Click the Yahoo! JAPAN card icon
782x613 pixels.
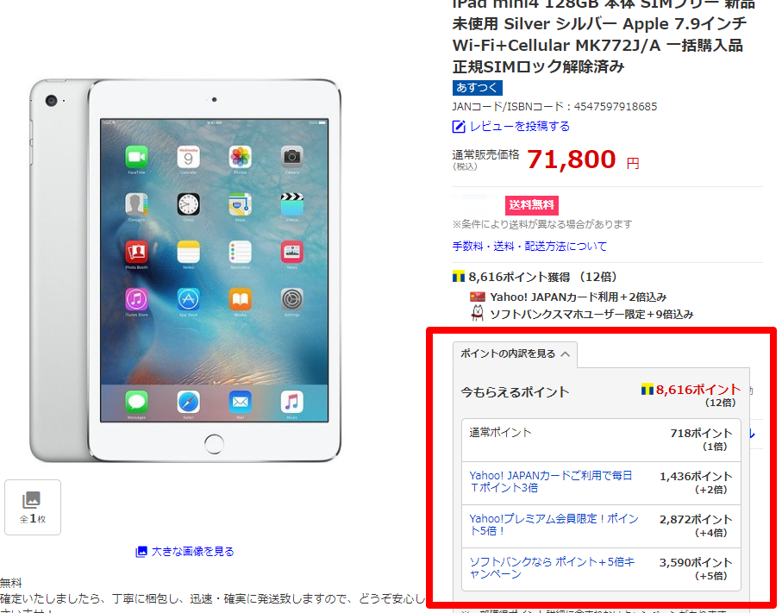(478, 297)
